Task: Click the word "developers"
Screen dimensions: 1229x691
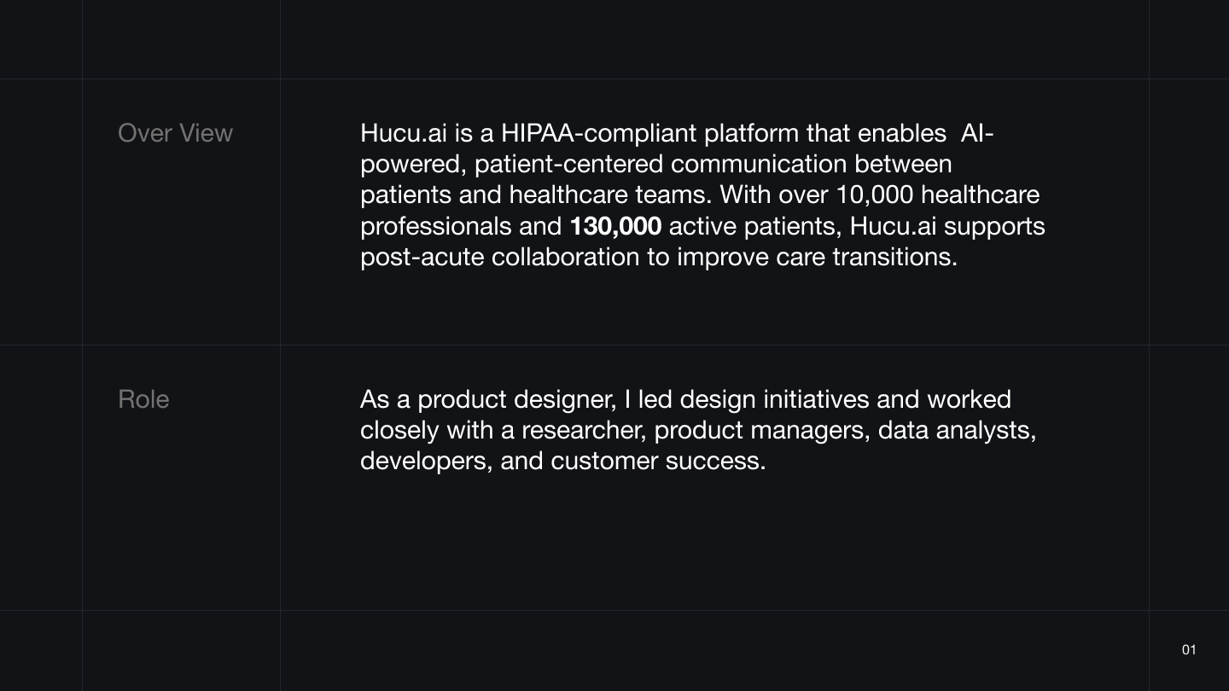Action: 425,461
